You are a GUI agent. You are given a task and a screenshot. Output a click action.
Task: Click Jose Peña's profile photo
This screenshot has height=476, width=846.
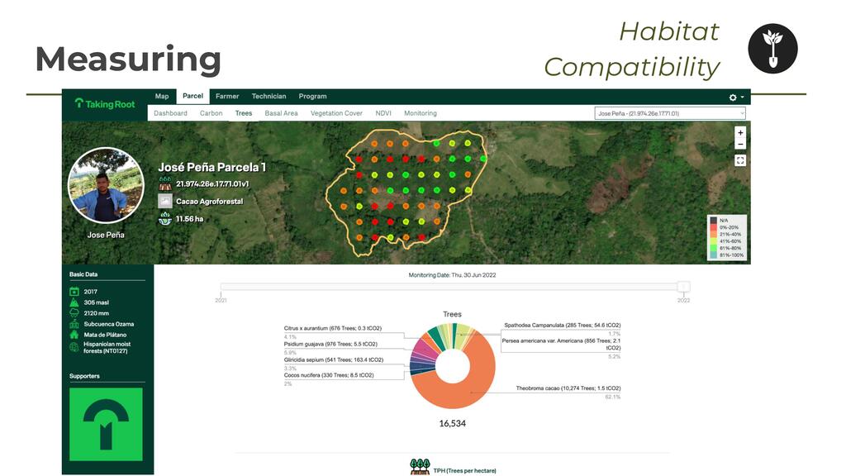point(106,187)
